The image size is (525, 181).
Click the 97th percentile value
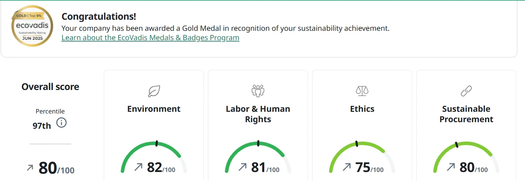[42, 126]
